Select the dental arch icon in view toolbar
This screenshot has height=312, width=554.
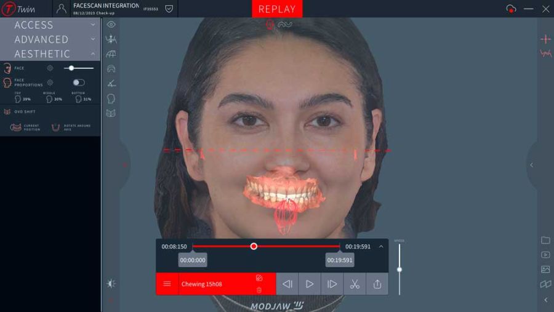coord(111,68)
